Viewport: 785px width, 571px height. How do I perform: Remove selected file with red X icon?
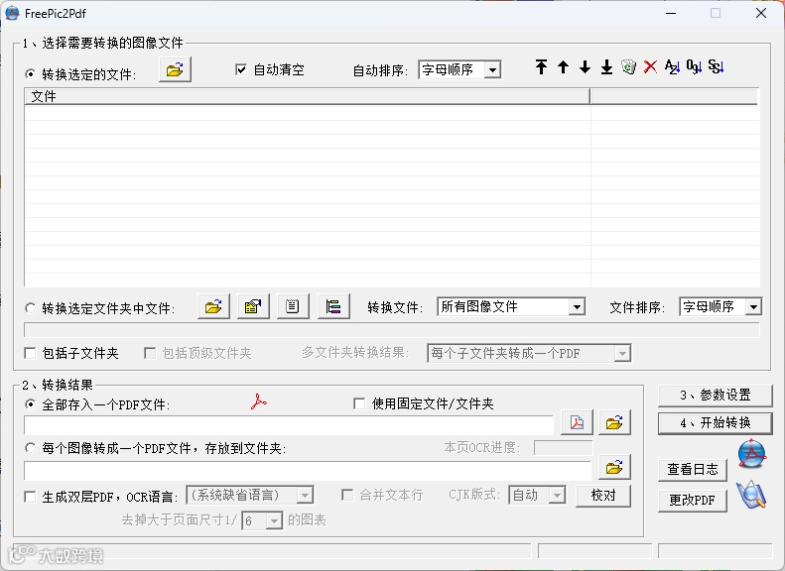[x=650, y=67]
